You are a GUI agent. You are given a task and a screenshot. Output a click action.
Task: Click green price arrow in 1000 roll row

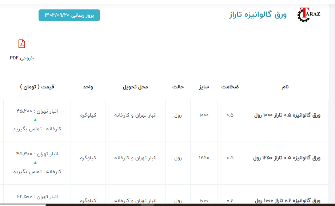(35, 120)
